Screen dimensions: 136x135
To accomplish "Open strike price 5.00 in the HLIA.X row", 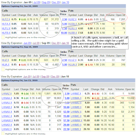I will (x=65, y=65).
